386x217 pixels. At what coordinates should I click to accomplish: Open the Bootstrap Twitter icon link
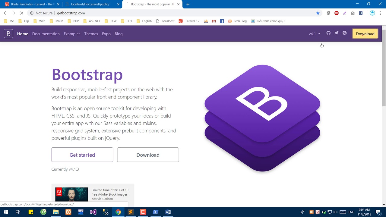337,33
